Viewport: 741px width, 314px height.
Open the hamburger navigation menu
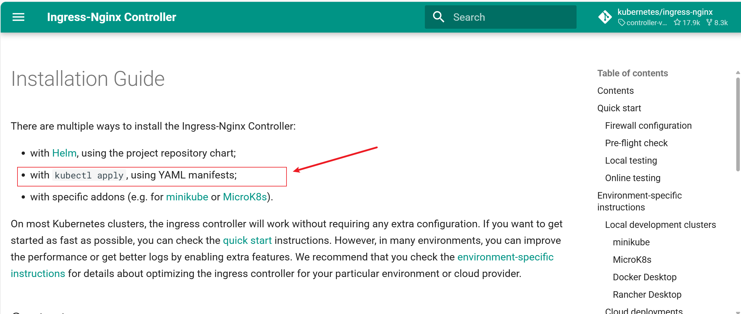click(x=18, y=17)
